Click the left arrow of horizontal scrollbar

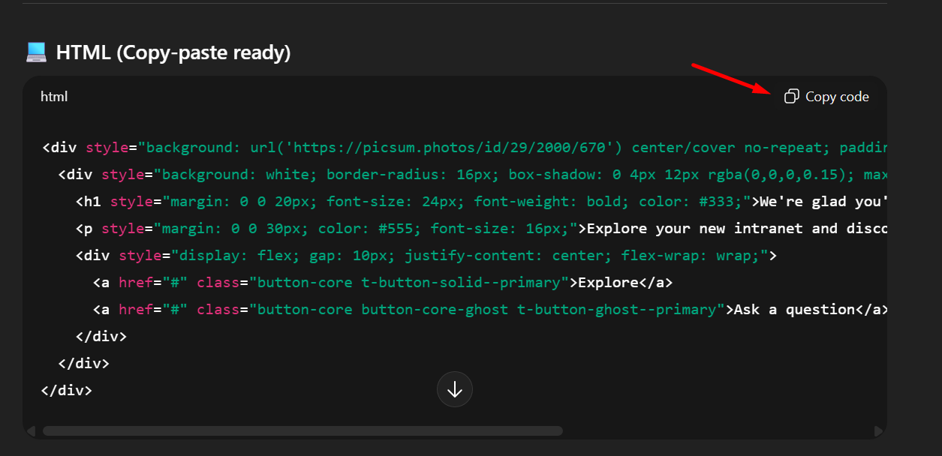click(31, 431)
